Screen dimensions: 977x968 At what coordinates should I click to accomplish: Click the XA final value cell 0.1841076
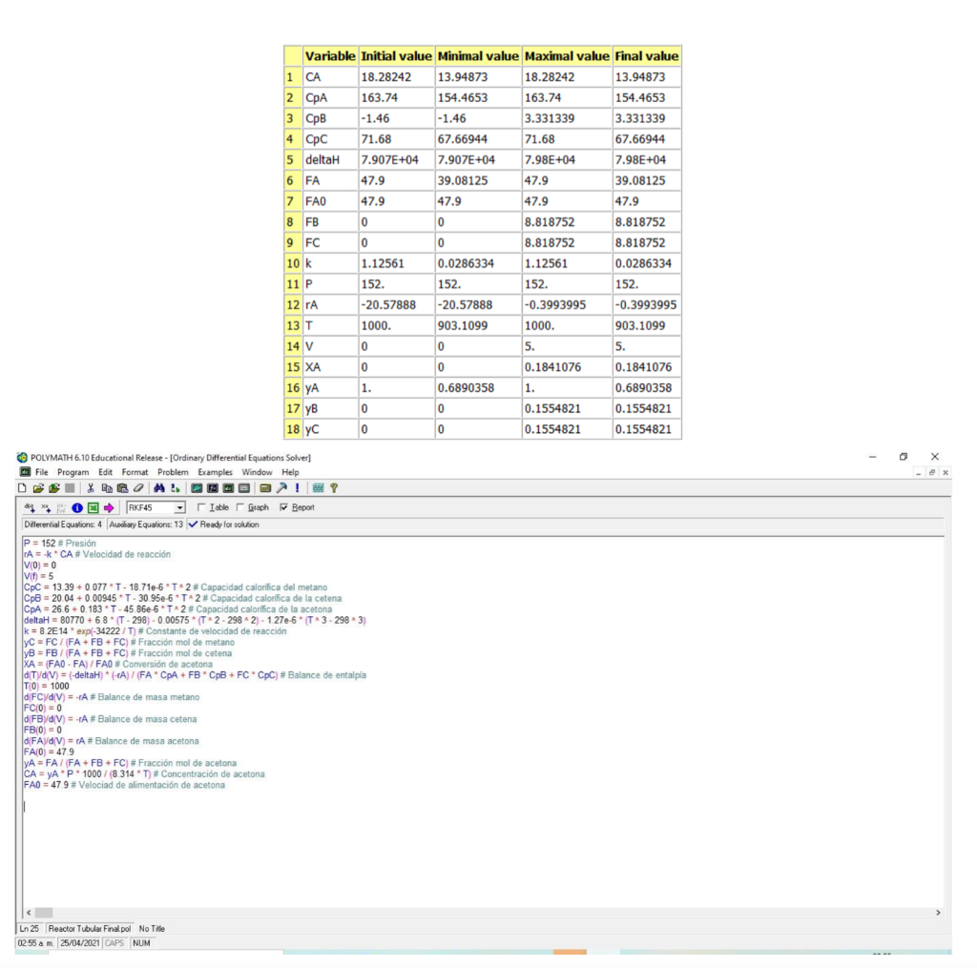coord(647,367)
